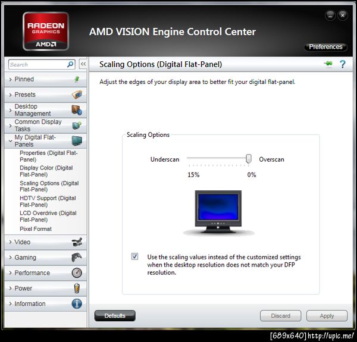Open Properties (Digital Flat-Panel) page
This screenshot has width=357, height=342.
(x=49, y=156)
